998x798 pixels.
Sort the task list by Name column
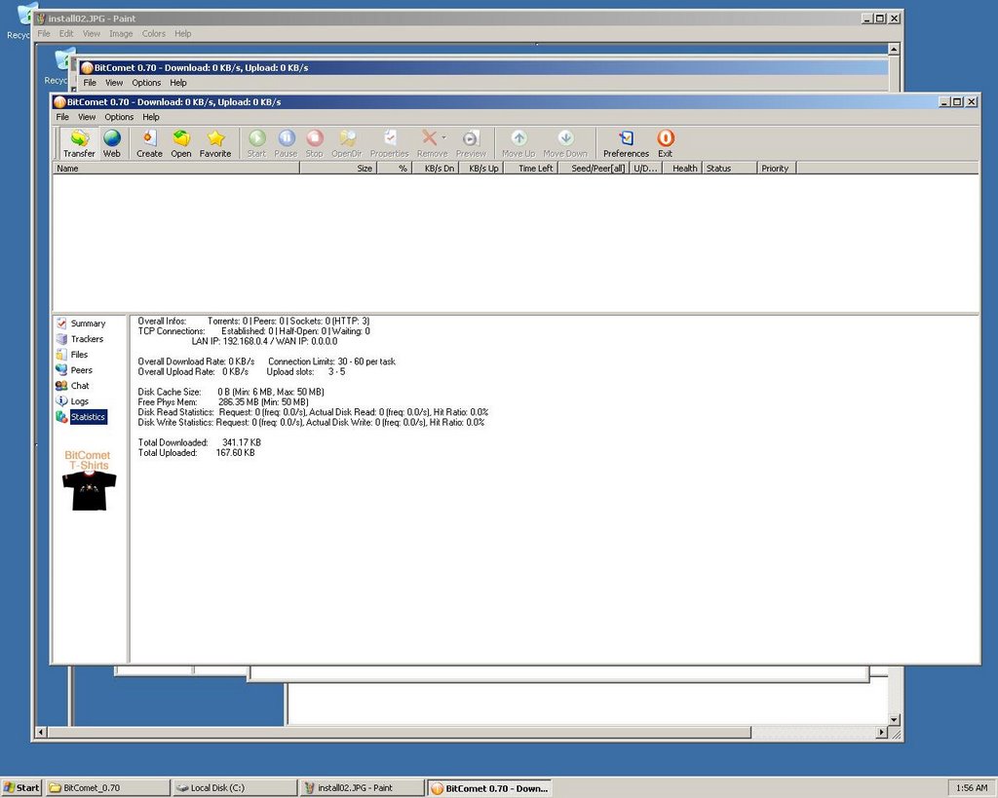175,168
